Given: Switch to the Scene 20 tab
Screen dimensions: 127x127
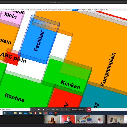Looking at the screenshot, I should tap(81, 10).
